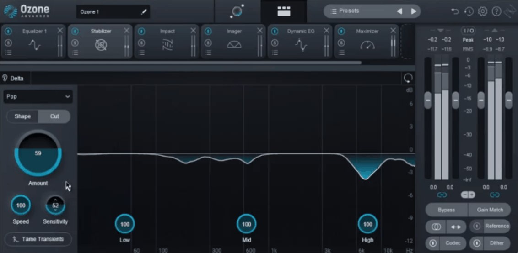Screen dimensions: 518x253
Task: Link the output gain faders
Action: [495, 195]
